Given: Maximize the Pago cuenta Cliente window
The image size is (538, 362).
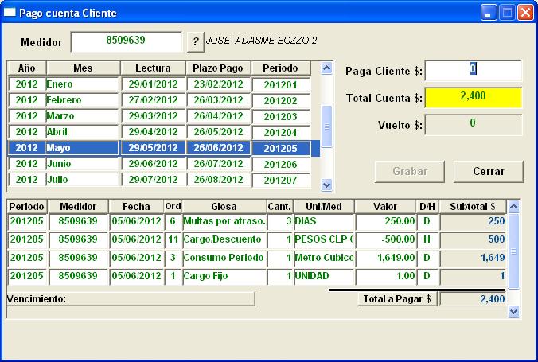Looking at the screenshot, I should tap(507, 13).
